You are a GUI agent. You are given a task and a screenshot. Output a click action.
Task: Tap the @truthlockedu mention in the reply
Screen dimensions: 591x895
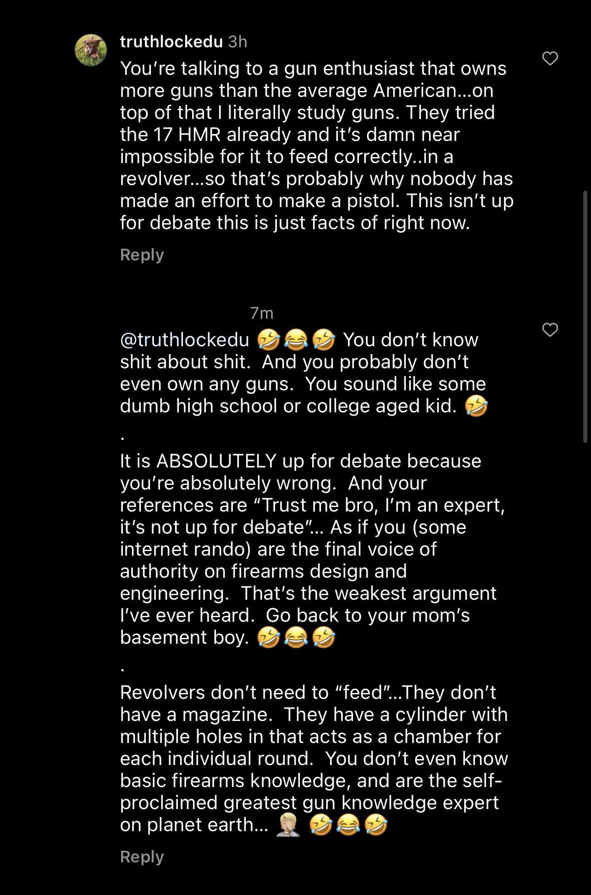tap(184, 340)
